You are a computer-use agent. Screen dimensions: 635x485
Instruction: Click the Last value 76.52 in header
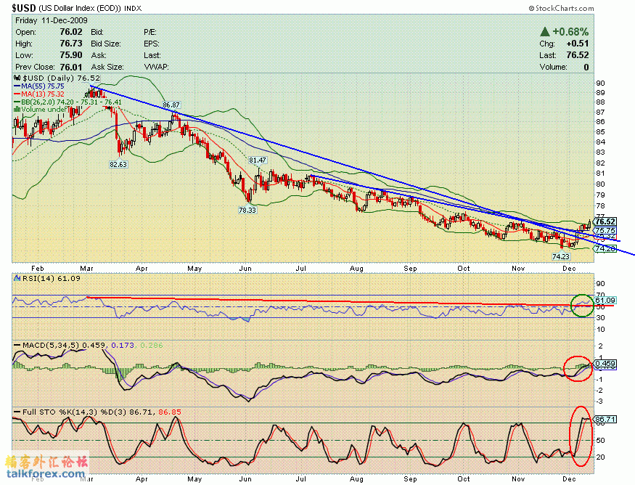point(578,55)
